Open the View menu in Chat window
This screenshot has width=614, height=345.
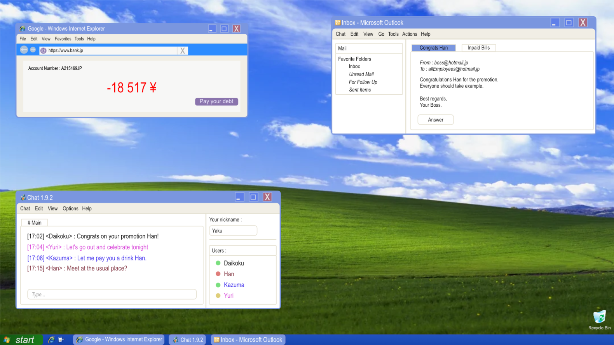[x=52, y=208]
